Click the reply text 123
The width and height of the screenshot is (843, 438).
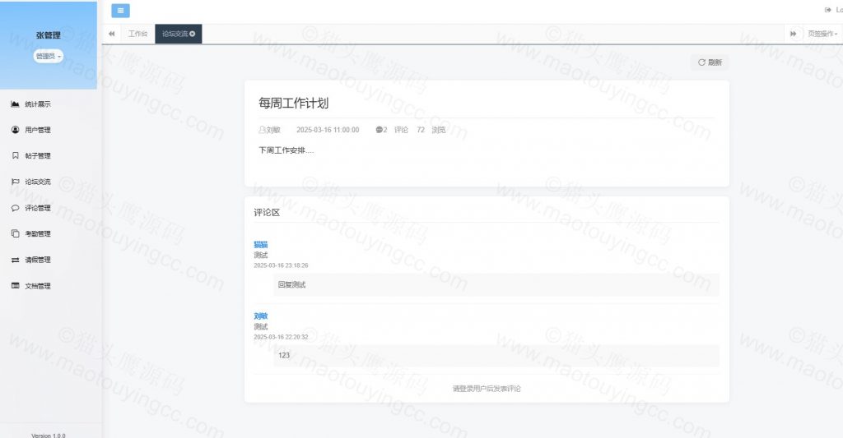tap(284, 355)
